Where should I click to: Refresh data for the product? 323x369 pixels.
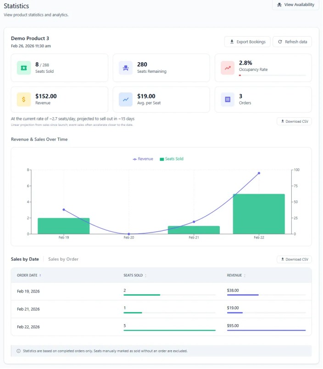[292, 42]
